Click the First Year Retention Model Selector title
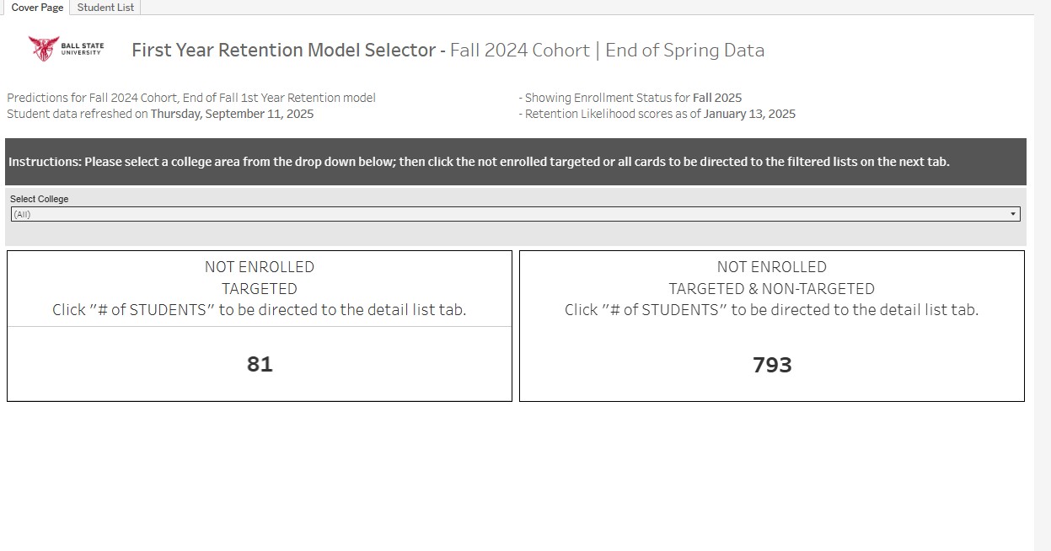1051x551 pixels. pyautogui.click(x=283, y=50)
